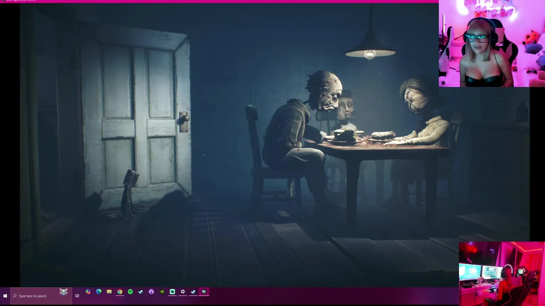
Task: Click the streamer face webcam overlay
Action: pos(492,44)
